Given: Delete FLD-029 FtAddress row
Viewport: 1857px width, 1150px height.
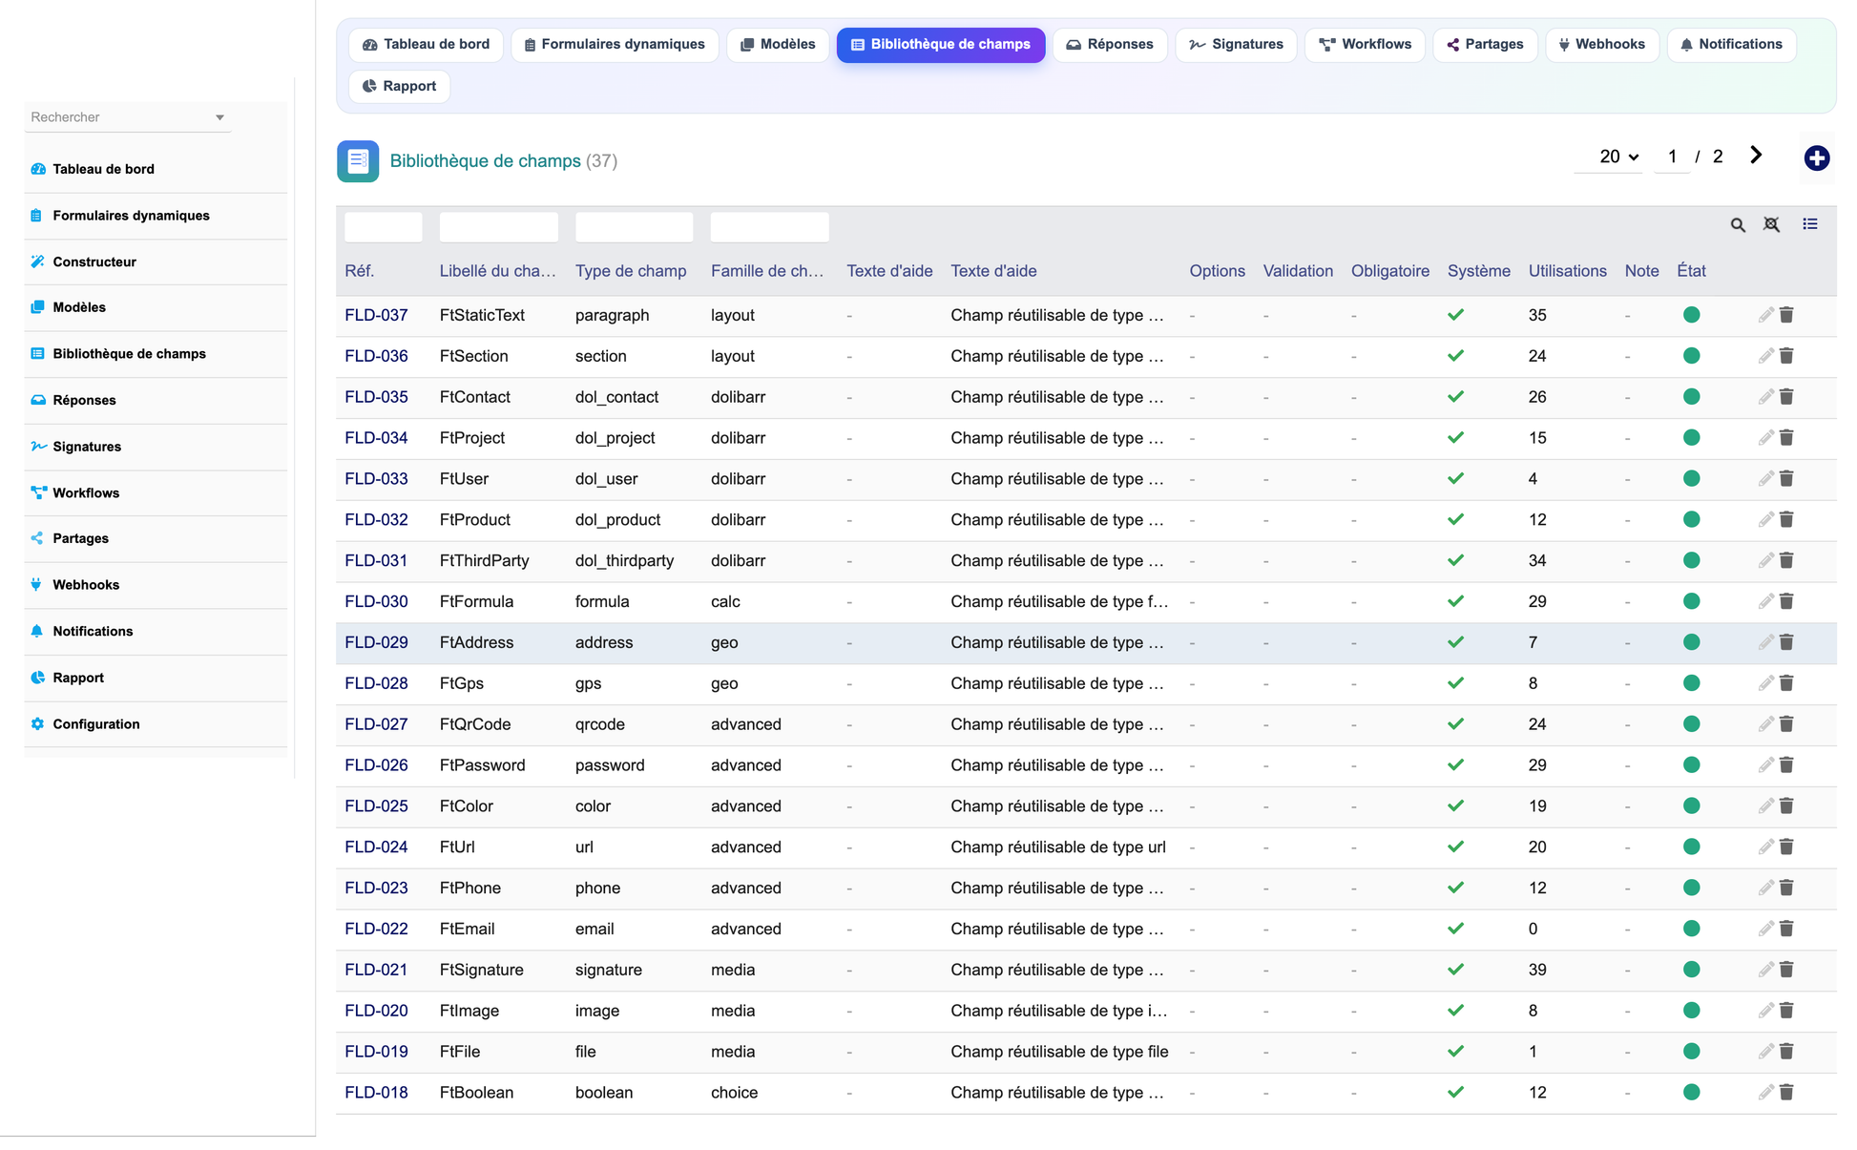Looking at the screenshot, I should point(1786,642).
